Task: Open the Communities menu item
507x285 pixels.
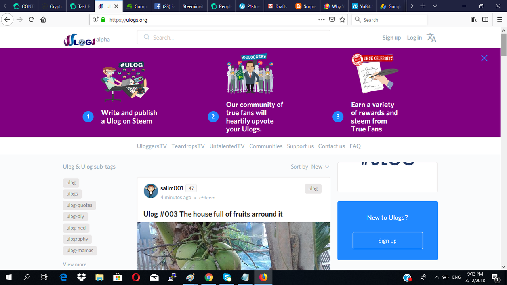Action: [x=266, y=146]
